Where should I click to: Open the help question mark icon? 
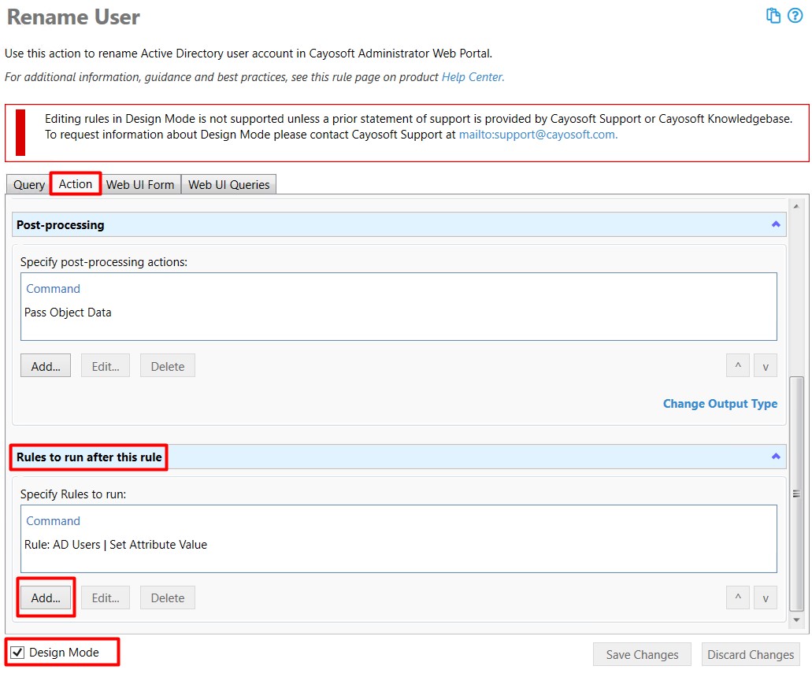click(795, 16)
